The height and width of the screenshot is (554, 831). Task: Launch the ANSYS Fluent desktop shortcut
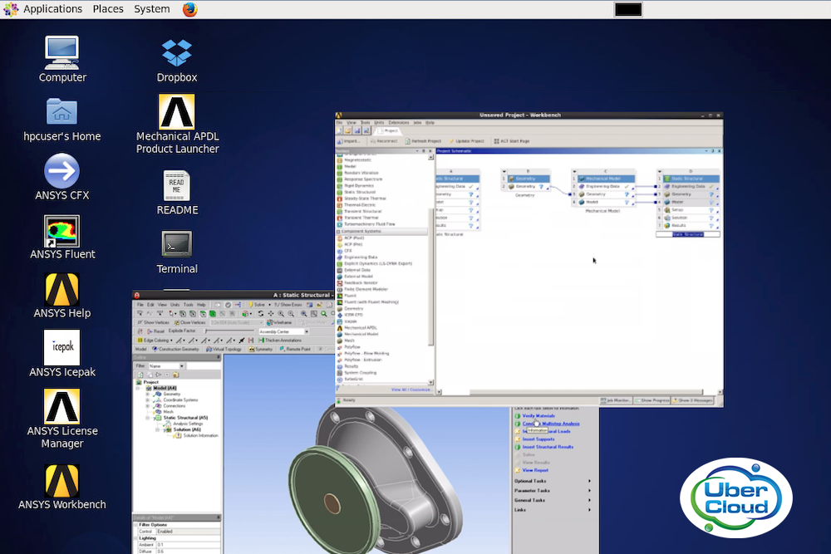coord(62,231)
